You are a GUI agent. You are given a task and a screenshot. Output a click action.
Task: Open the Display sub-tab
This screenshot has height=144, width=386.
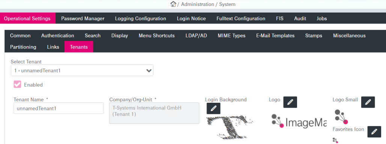(120, 36)
